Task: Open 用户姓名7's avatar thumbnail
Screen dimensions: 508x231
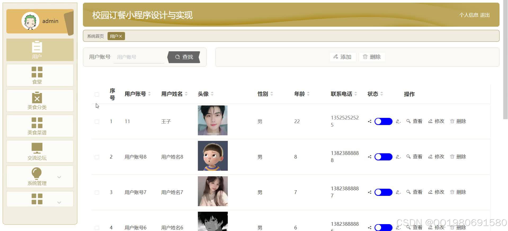Action: pos(213,191)
